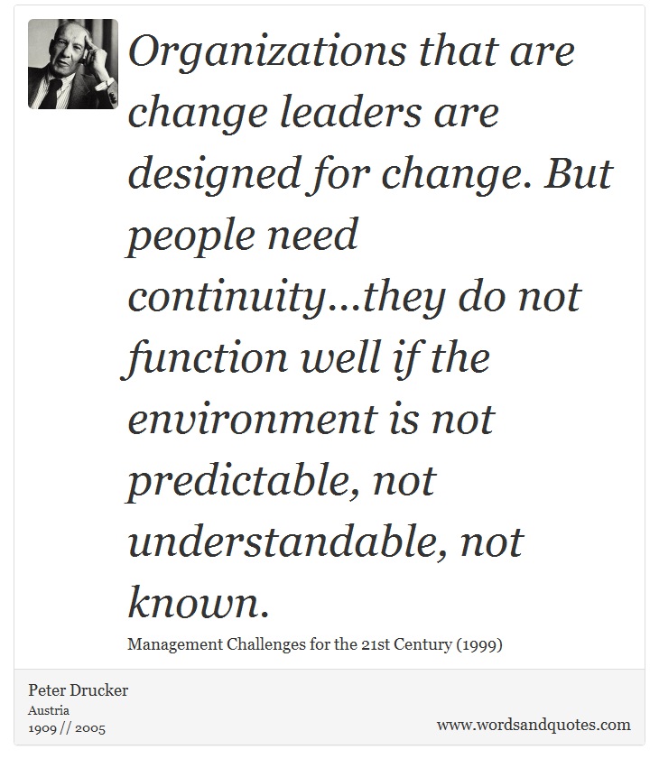Click the final word "known." in the quote

(199, 603)
